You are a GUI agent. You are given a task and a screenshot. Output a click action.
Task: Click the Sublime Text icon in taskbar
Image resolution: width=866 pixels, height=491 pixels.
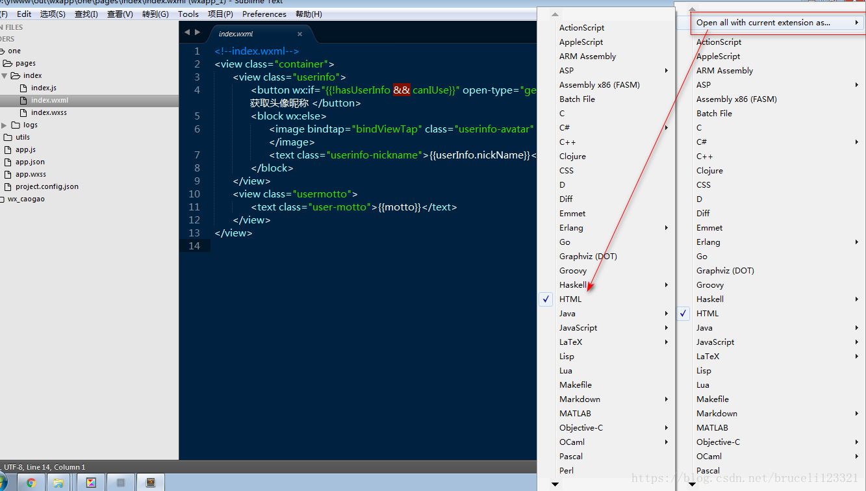[150, 483]
